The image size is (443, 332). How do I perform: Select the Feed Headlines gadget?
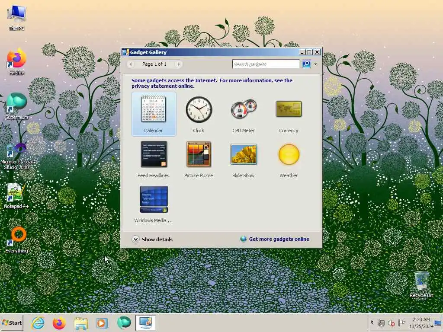click(x=154, y=159)
